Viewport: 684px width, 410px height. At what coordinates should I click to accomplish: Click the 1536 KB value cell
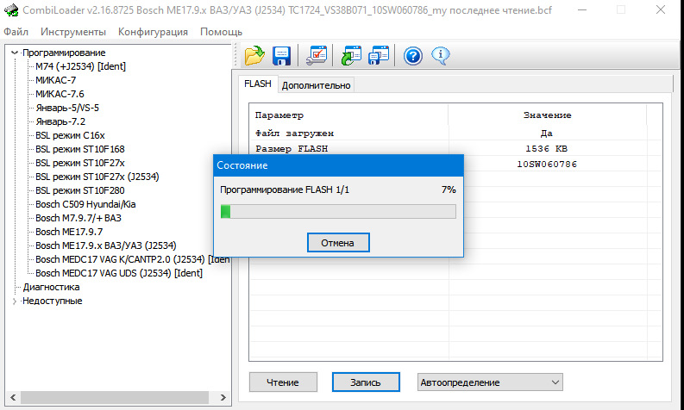[x=546, y=148]
